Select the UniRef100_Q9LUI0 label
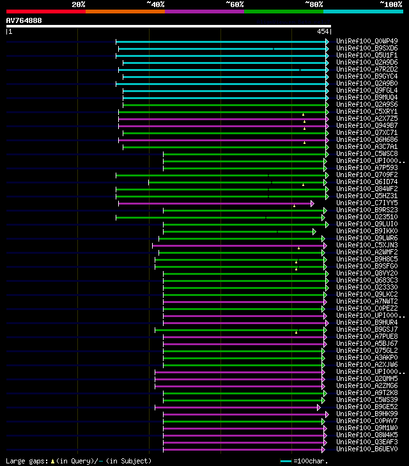409x466 pixels. click(367, 224)
